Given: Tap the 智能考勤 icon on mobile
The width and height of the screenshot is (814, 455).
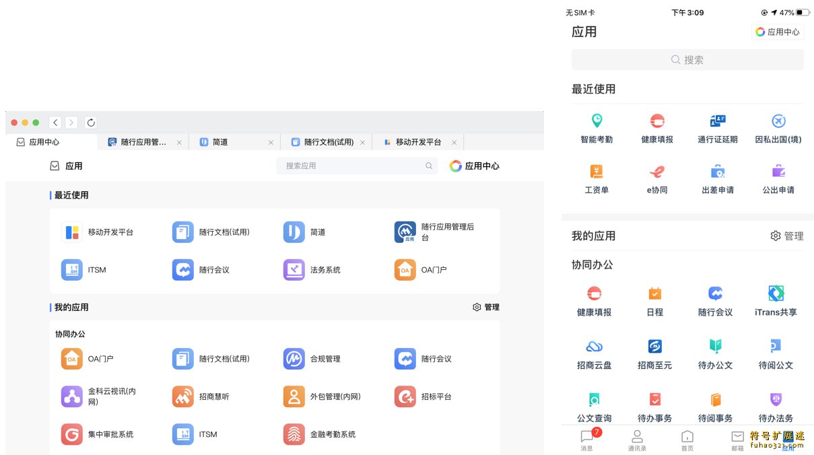Looking at the screenshot, I should [x=597, y=121].
